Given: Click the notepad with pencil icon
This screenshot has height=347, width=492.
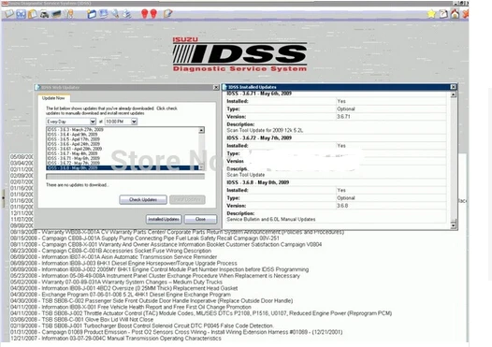Looking at the screenshot, I should coord(167,13).
